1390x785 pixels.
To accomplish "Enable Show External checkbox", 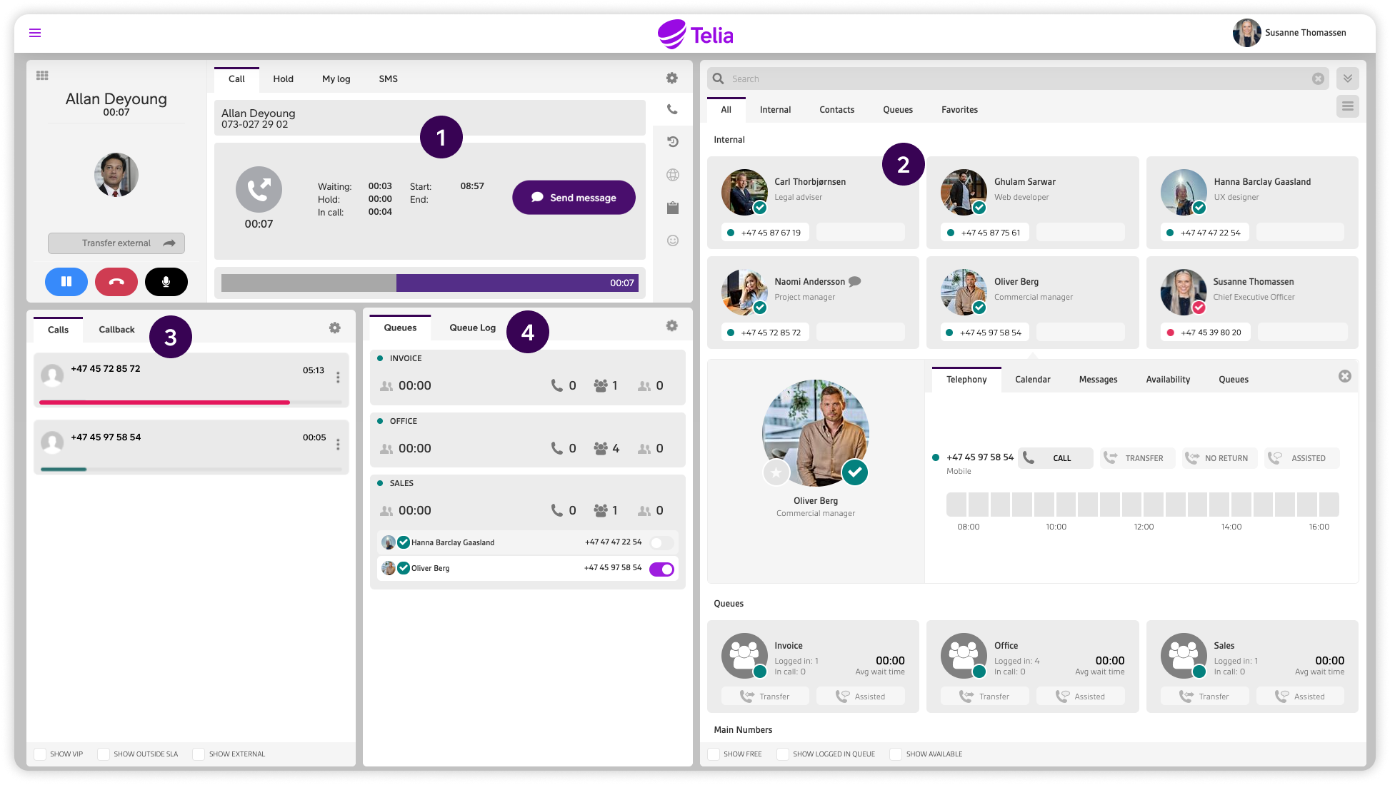I will (199, 754).
